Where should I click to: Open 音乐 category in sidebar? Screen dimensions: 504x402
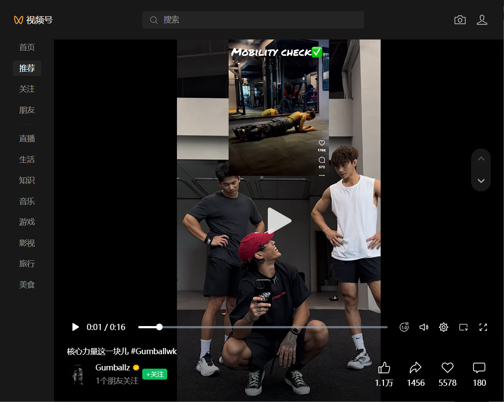point(27,201)
